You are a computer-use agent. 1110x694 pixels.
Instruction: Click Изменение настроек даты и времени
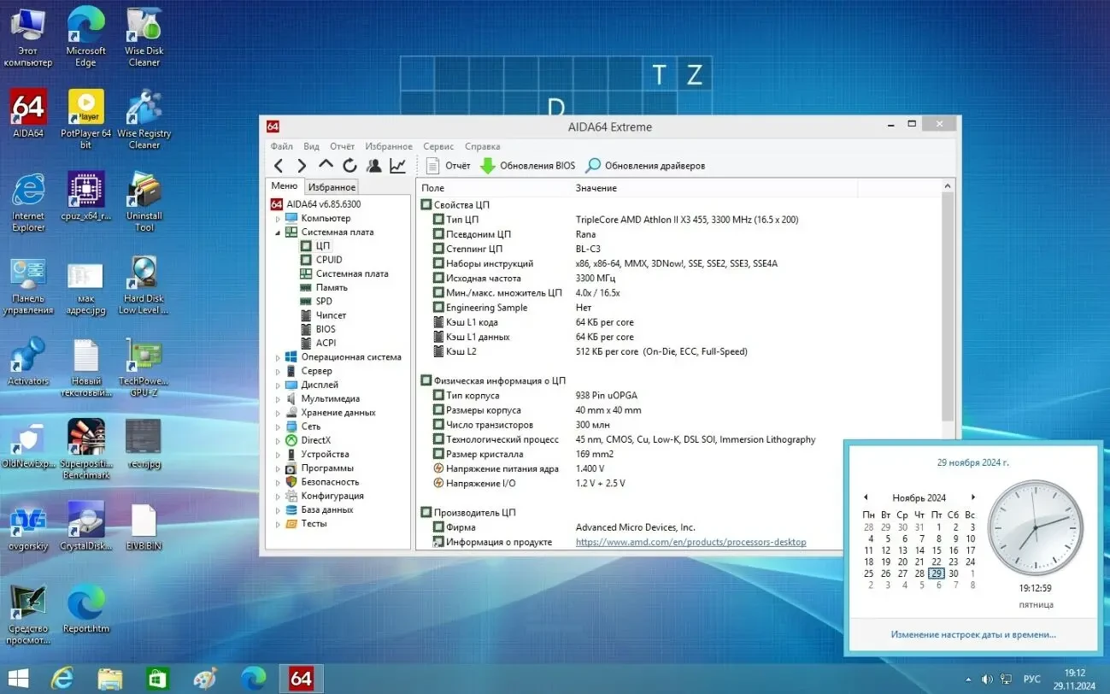[x=972, y=634]
